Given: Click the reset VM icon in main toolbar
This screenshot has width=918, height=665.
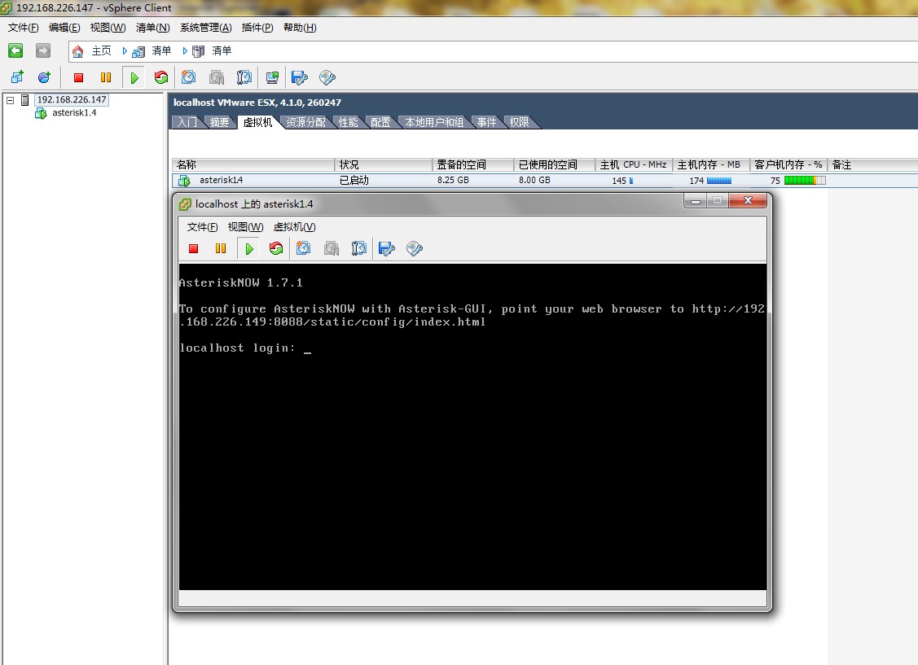Looking at the screenshot, I should click(x=160, y=77).
